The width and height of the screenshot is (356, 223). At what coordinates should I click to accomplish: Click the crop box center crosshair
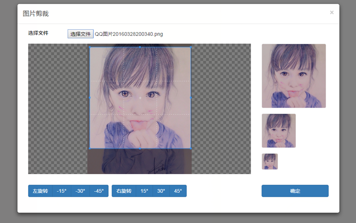click(x=140, y=98)
